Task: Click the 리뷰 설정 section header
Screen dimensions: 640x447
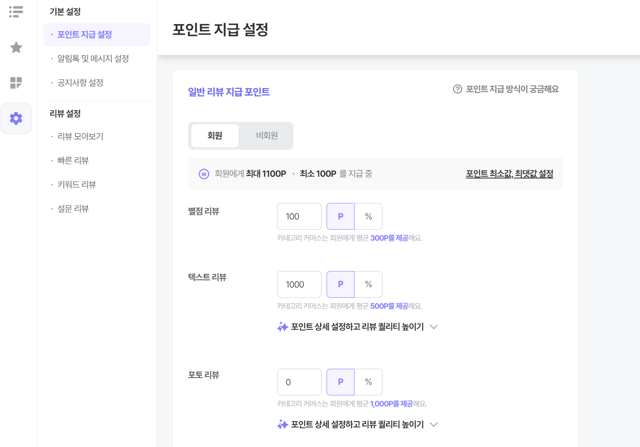Action: (x=65, y=114)
